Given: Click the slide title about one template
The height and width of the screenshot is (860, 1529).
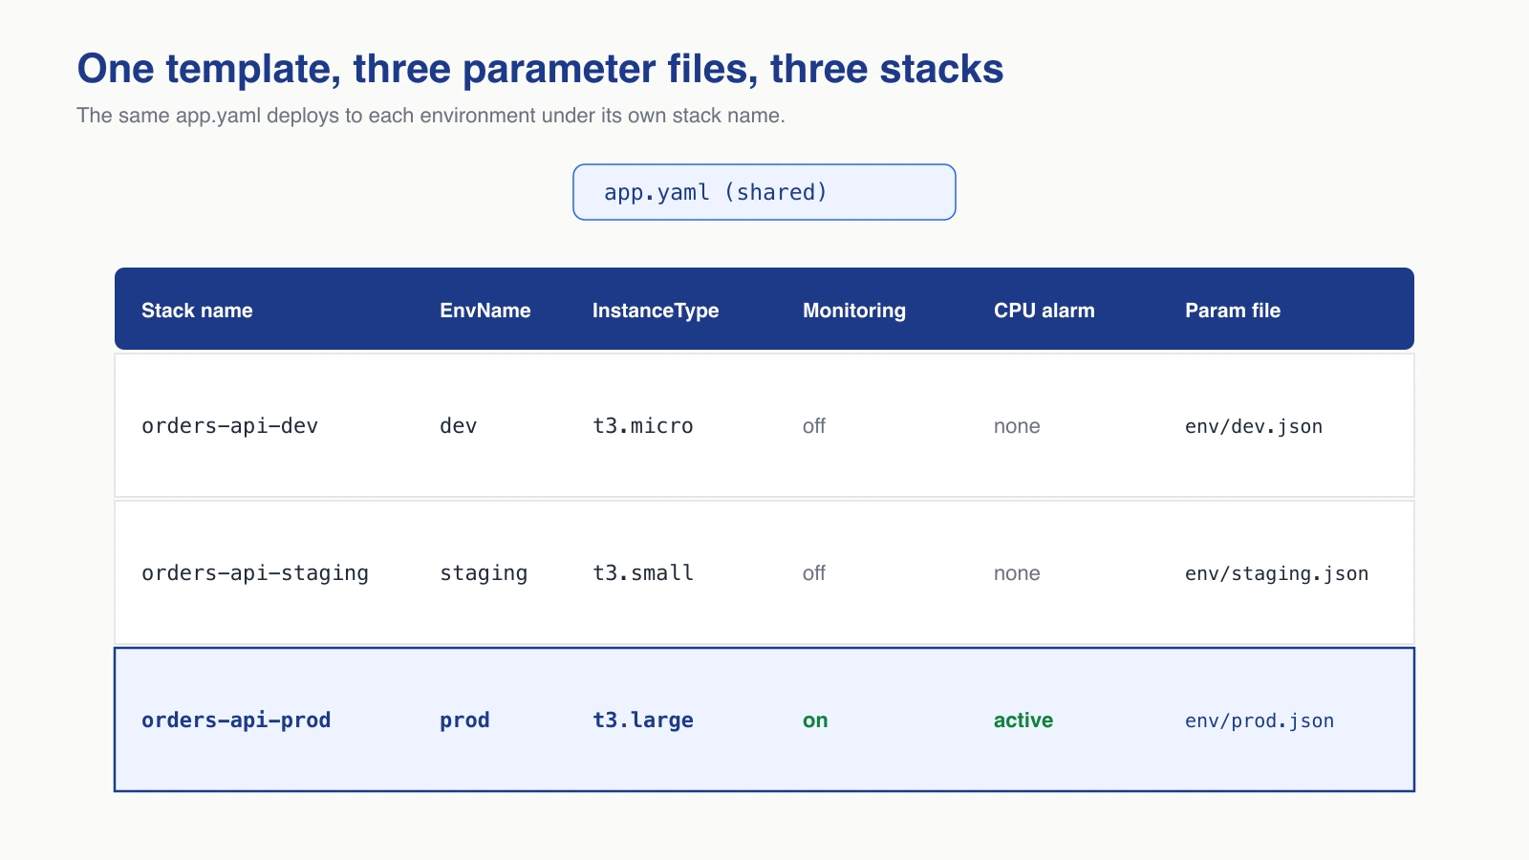Looking at the screenshot, I should pos(540,69).
